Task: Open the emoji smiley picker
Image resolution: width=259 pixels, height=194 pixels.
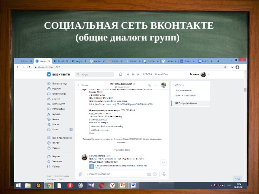Action: (155, 174)
